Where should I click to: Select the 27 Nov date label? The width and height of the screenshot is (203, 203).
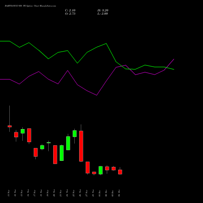click(86, 193)
